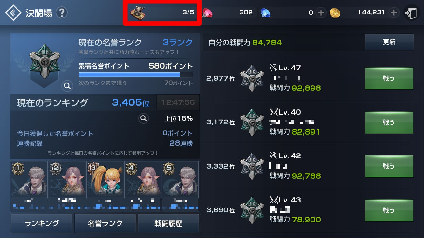Fight the Lv. 43 opponent ranked 3,690

(389, 210)
